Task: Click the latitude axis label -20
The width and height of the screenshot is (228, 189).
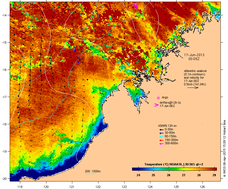Action: click(x=4, y=178)
